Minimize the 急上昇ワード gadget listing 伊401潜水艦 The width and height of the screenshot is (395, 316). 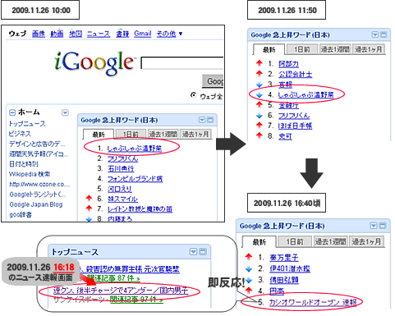(383, 226)
